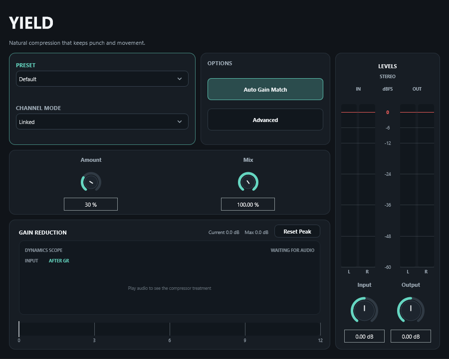The image size is (449, 359).
Task: Click the Input gain knob
Action: [x=364, y=310]
